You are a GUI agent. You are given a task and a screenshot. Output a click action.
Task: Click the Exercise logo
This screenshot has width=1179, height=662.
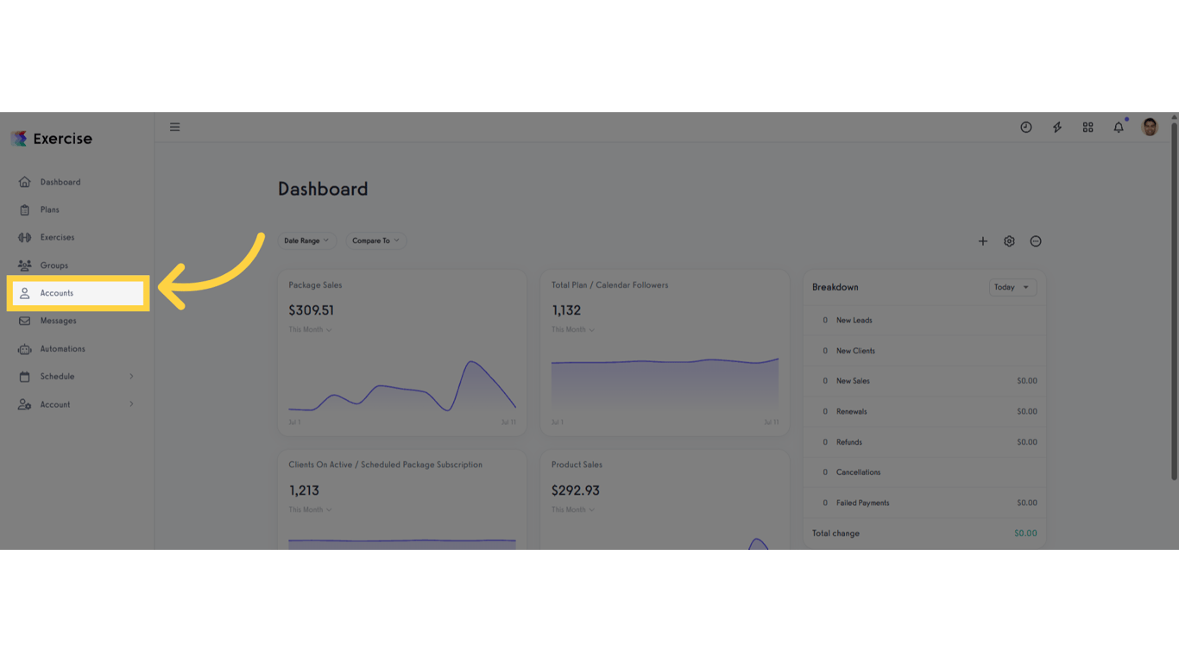coord(52,139)
